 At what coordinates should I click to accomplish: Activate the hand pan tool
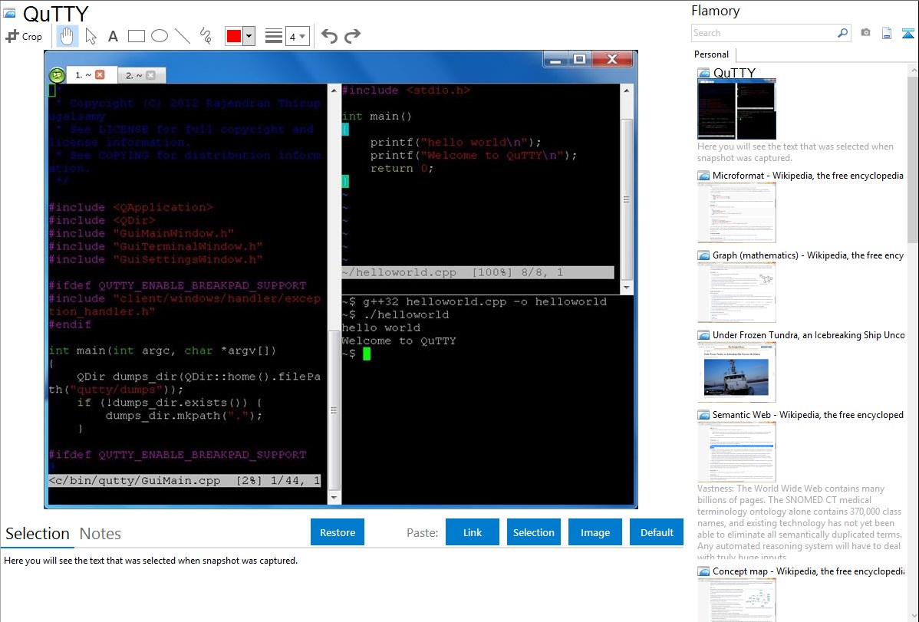pos(67,36)
